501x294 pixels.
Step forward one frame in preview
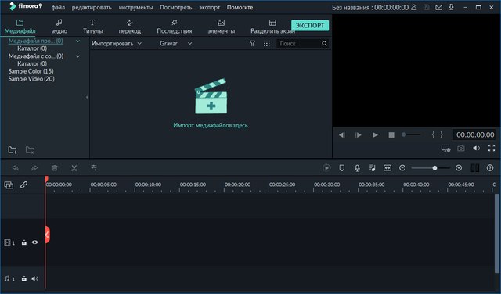coord(359,134)
